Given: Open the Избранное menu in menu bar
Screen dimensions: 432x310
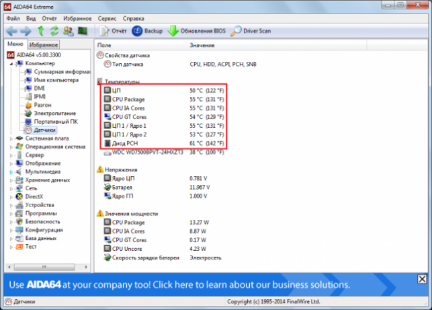Looking at the screenshot, I should pos(77,18).
